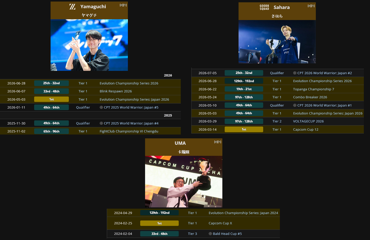Open Evolution Championship Series: Japan 2026 under Yamaguchi

pyautogui.click(x=134, y=99)
